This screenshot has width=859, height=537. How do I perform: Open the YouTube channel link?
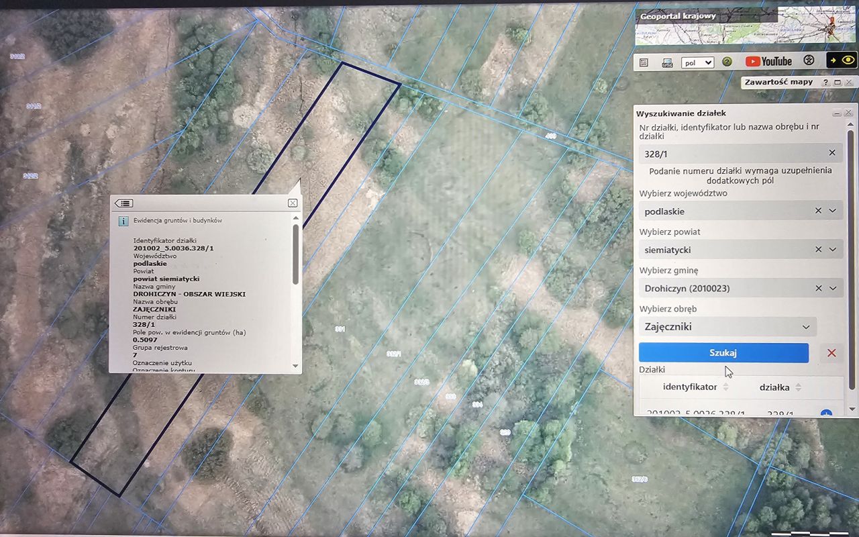click(768, 61)
